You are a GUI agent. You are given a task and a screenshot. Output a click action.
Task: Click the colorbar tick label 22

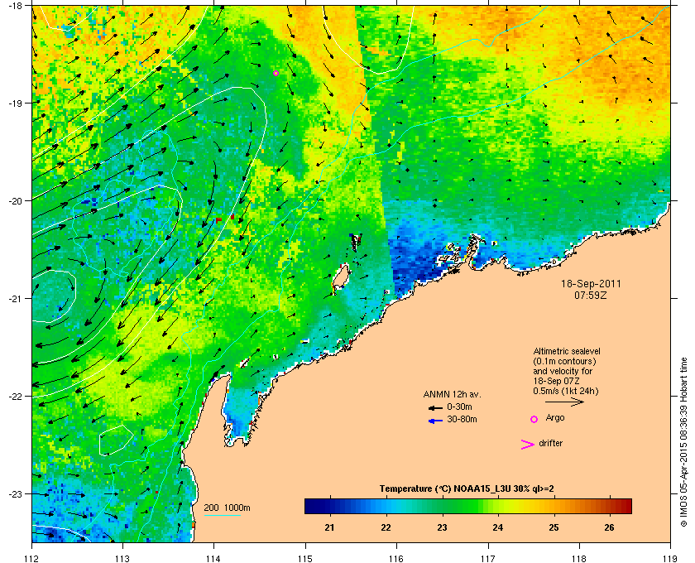386,527
